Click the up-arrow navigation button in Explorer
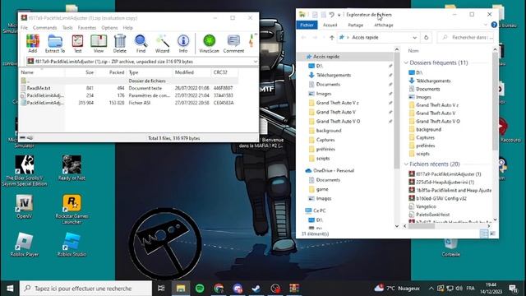This screenshot has height=296, width=526. click(x=332, y=38)
